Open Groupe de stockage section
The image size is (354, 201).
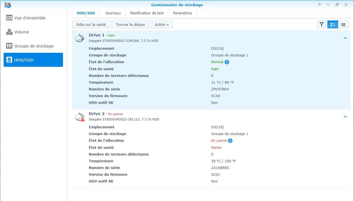[x=34, y=46]
